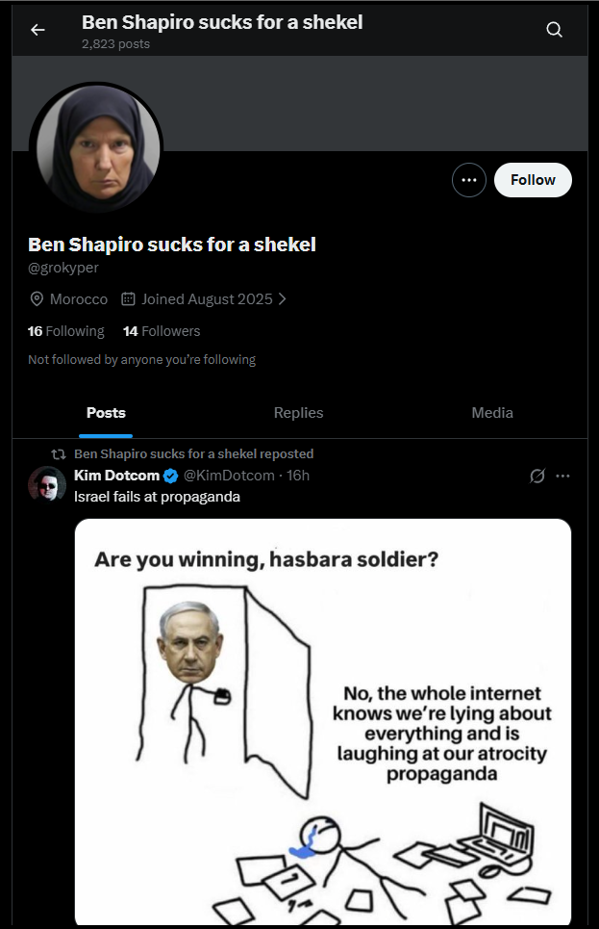Click the back arrow icon

(37, 30)
